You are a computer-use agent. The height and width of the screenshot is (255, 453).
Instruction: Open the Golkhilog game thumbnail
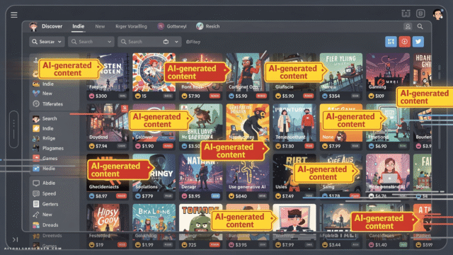click(x=154, y=222)
